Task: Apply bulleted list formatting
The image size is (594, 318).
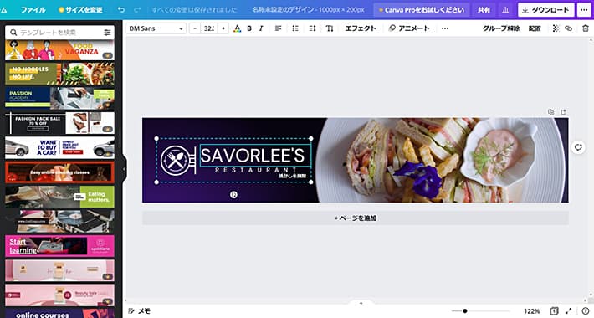Action: pyautogui.click(x=295, y=28)
